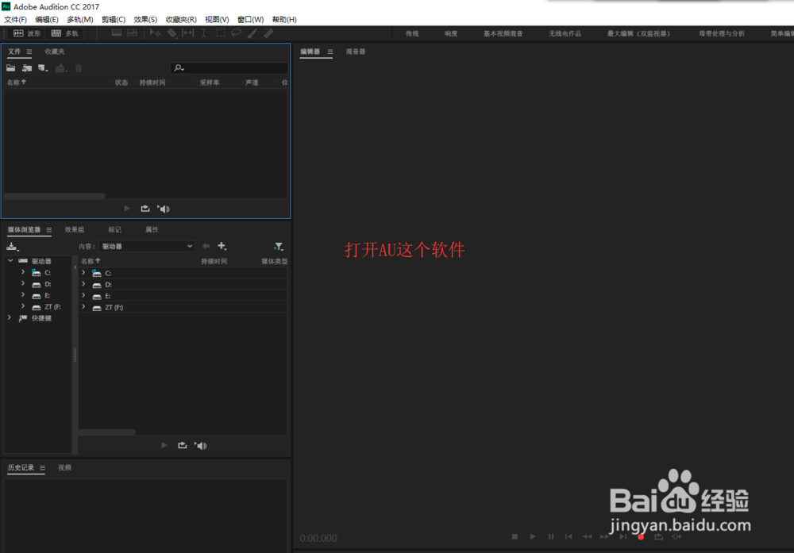This screenshot has height=553, width=794.
Task: Open the 编辑(E) menu
Action: click(47, 19)
